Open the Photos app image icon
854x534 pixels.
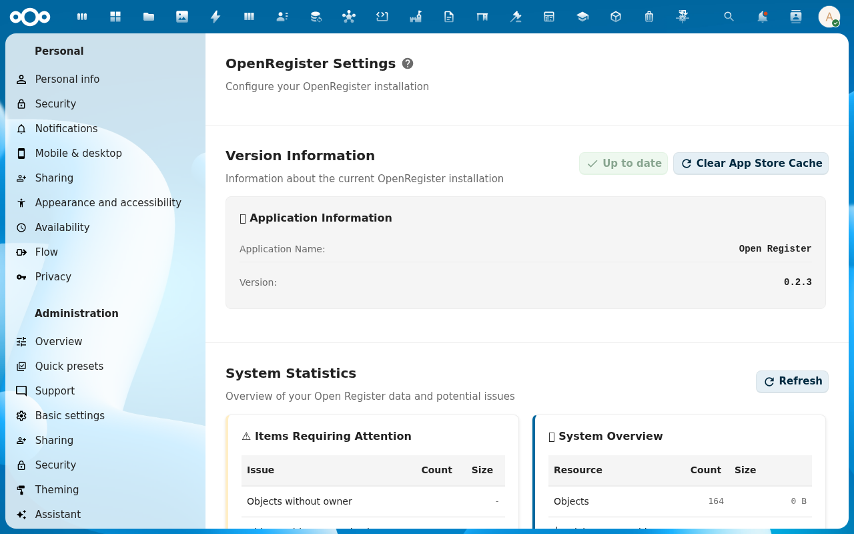[182, 17]
